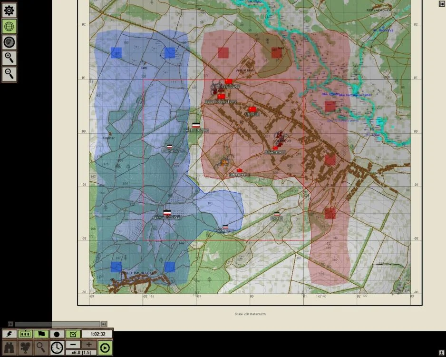
Task: Toggle the unit squad display button
Action: coord(25,334)
